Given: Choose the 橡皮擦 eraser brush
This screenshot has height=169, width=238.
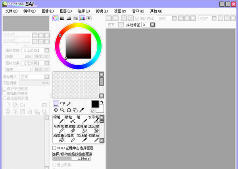Looking at the screenshot, I should pyautogui.click(x=70, y=128).
